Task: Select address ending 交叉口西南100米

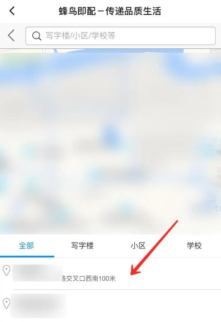Action: [x=110, y=274]
